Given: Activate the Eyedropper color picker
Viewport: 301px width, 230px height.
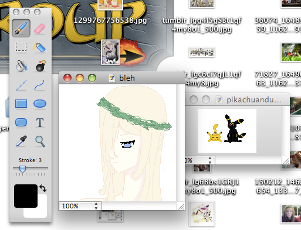Looking at the screenshot, I should coord(21,141).
